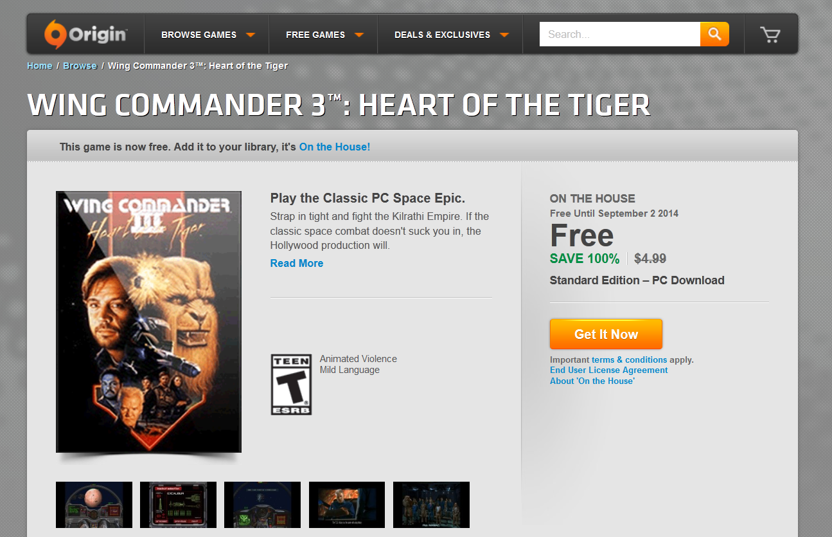
Task: Click into the Search input field
Action: click(620, 34)
